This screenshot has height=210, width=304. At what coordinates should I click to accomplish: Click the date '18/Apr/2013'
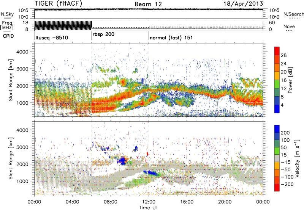[x=243, y=4]
